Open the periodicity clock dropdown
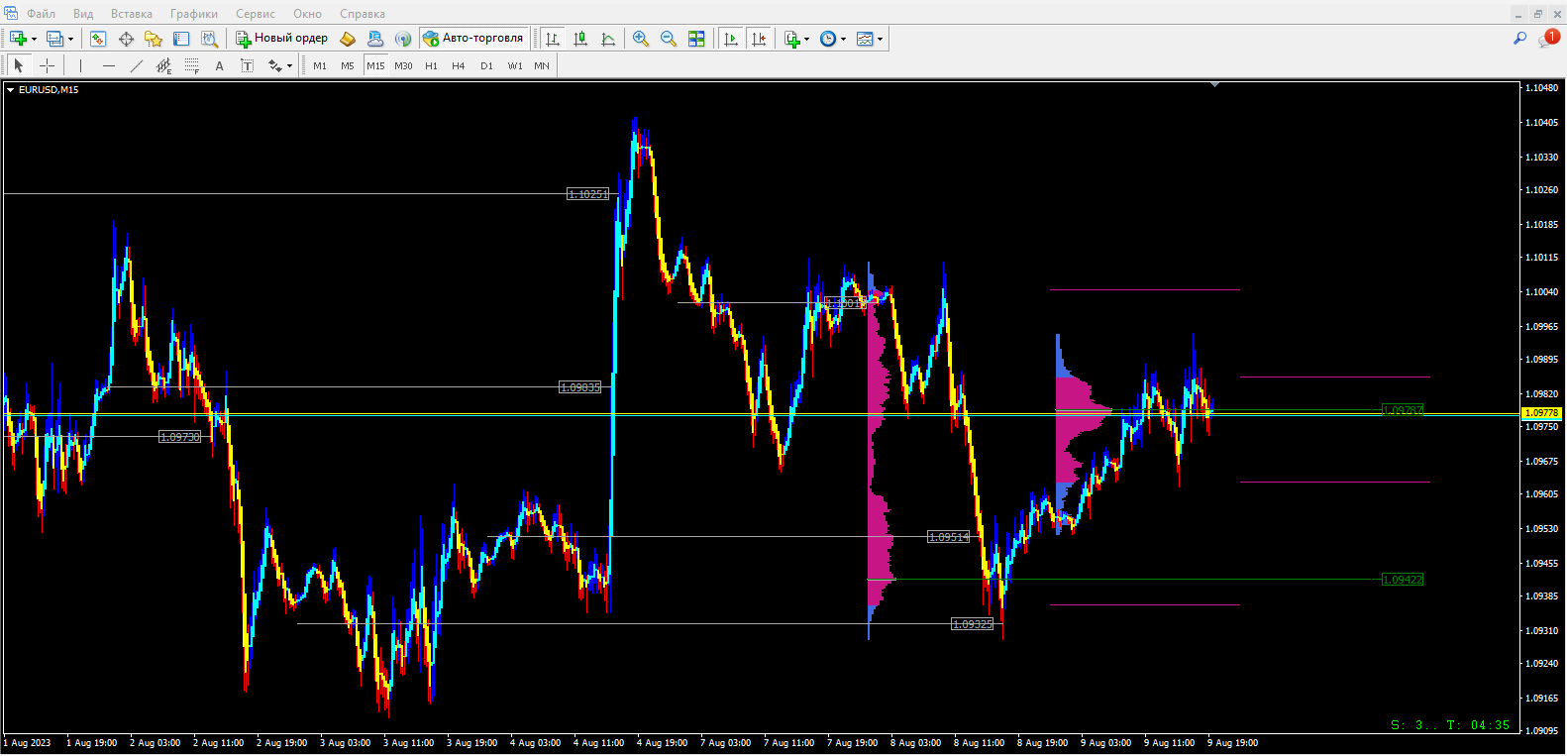The width and height of the screenshot is (1567, 756). pos(843,40)
